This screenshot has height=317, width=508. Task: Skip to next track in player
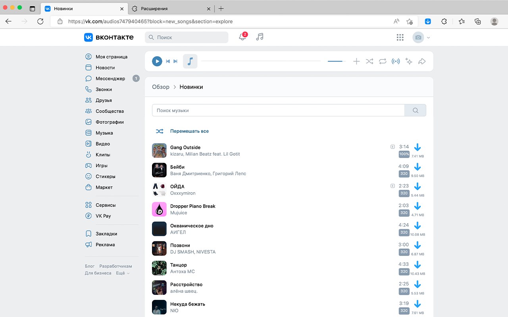[x=175, y=61]
